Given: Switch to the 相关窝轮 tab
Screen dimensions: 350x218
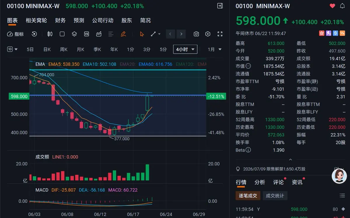Looking at the screenshot, I should tap(36, 20).
